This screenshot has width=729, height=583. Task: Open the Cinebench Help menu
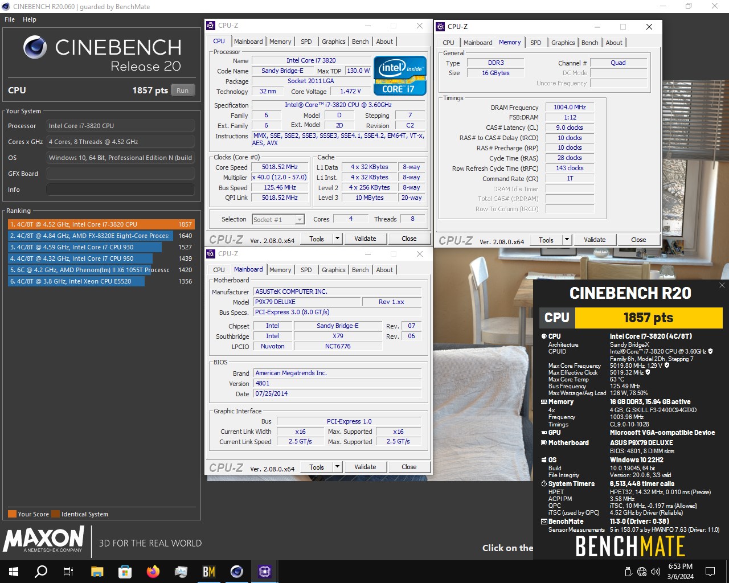coord(30,19)
